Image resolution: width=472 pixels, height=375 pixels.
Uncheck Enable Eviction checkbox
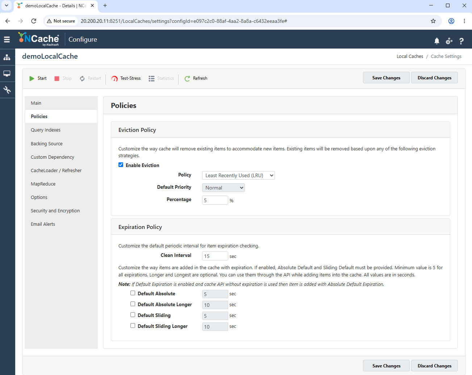pos(121,165)
